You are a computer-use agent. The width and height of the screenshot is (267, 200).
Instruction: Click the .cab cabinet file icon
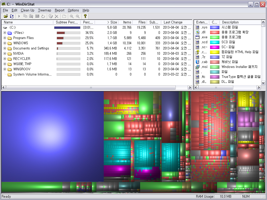point(197,62)
